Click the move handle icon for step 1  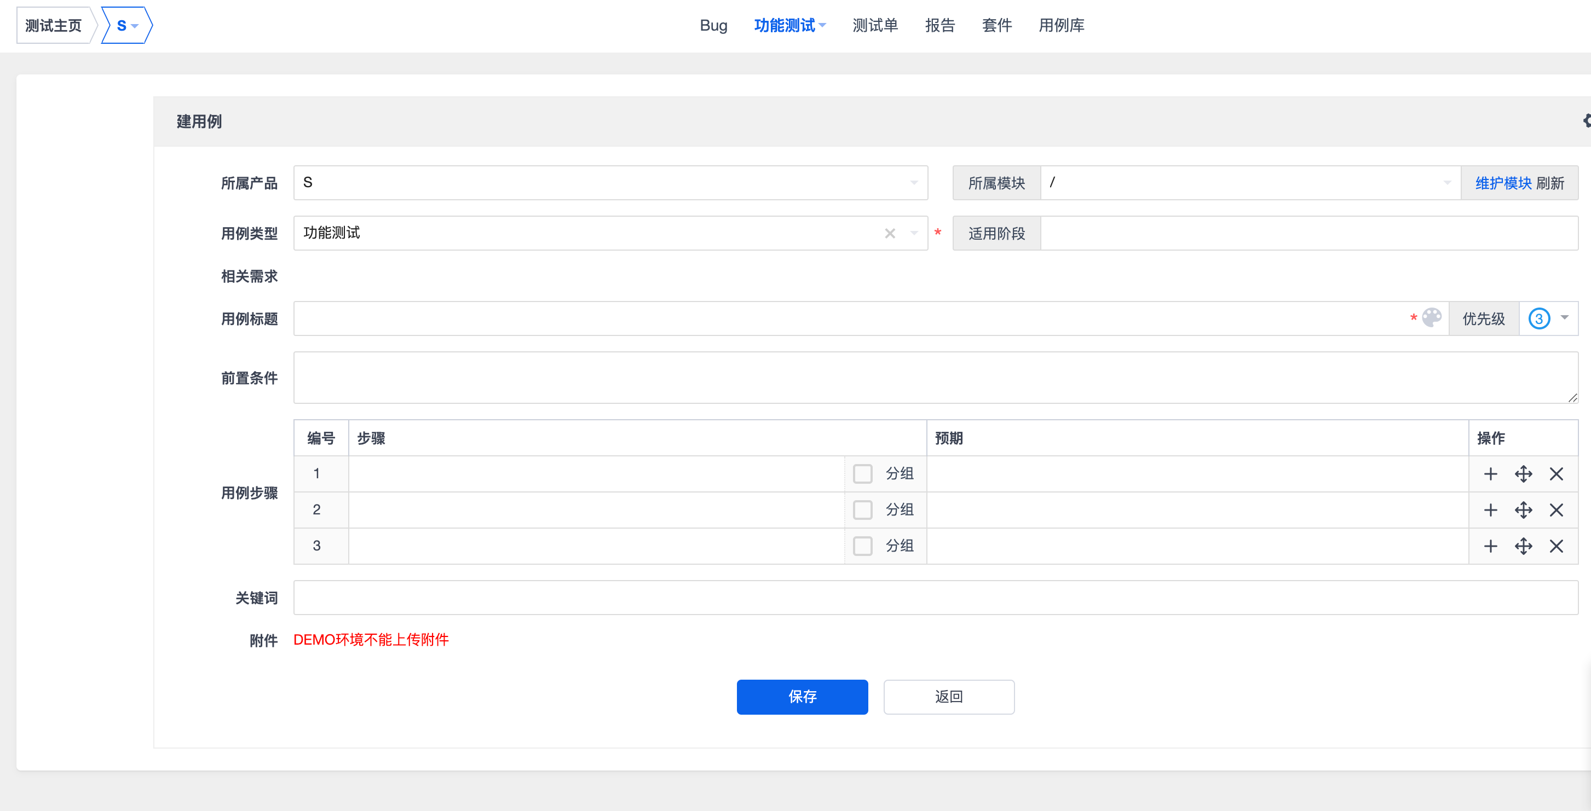pyautogui.click(x=1523, y=474)
